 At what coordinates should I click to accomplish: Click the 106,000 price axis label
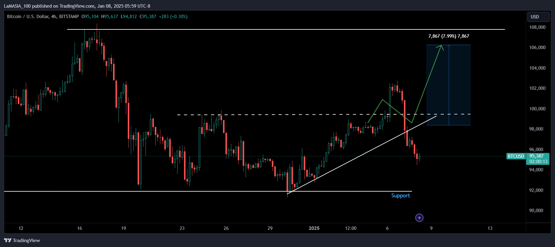537,47
